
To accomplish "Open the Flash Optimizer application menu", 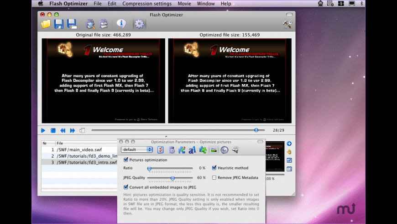I will pyautogui.click(x=68, y=4).
